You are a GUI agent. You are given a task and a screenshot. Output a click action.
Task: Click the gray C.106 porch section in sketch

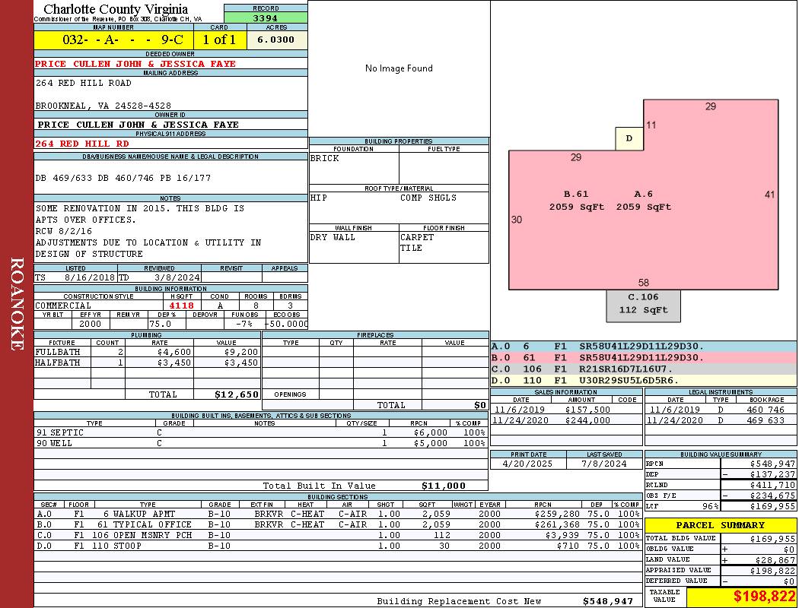click(643, 304)
